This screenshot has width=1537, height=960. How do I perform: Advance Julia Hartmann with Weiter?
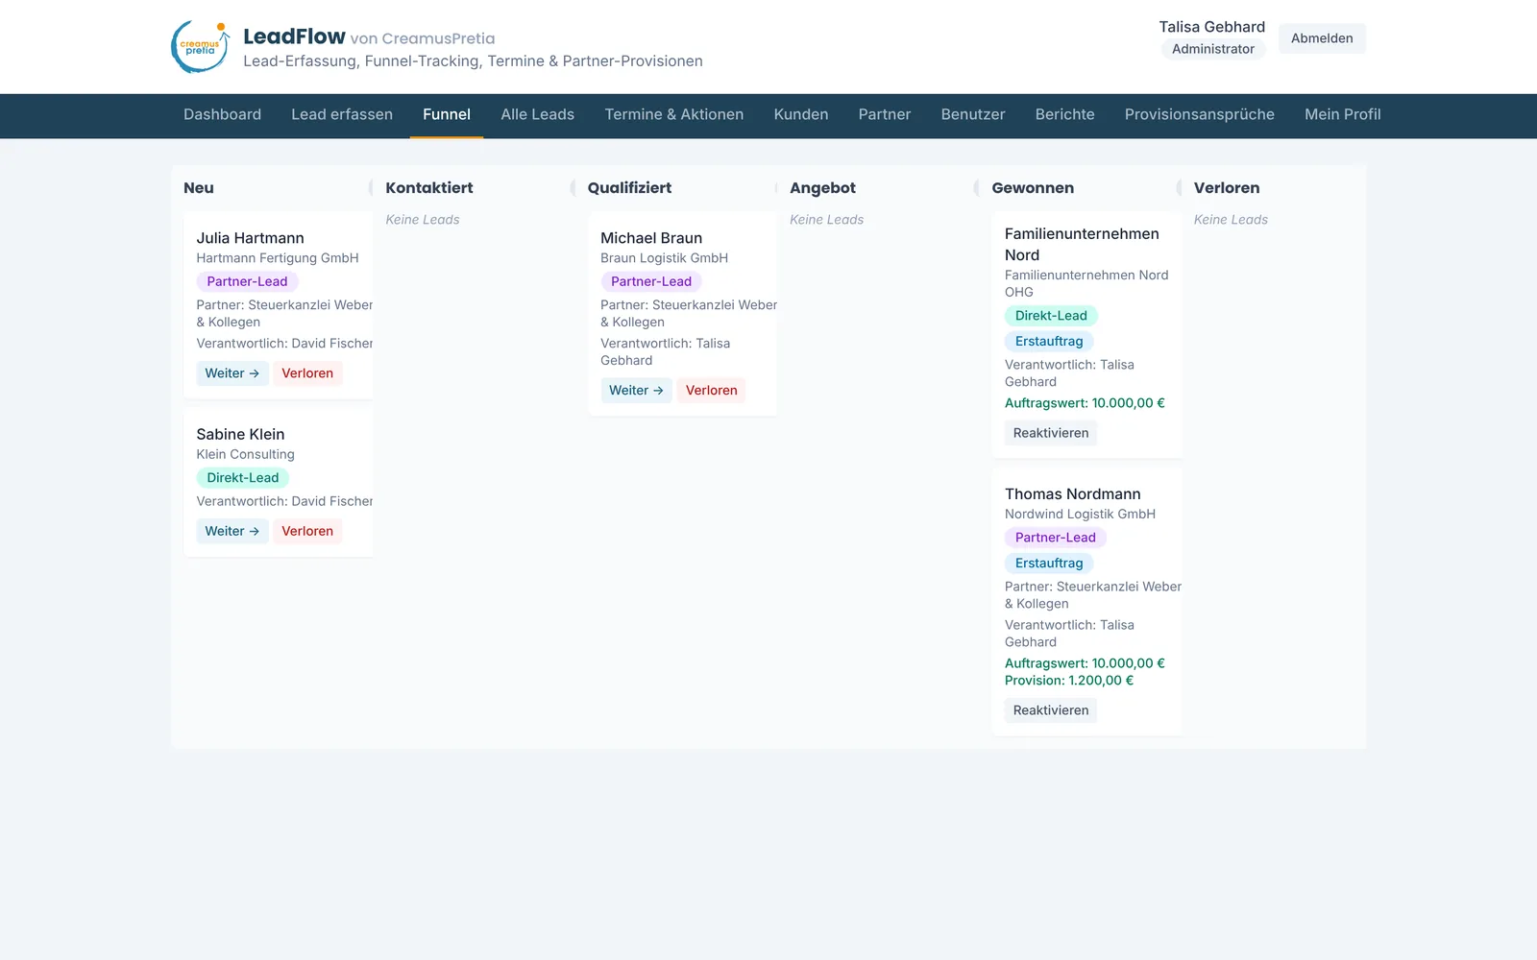point(232,373)
